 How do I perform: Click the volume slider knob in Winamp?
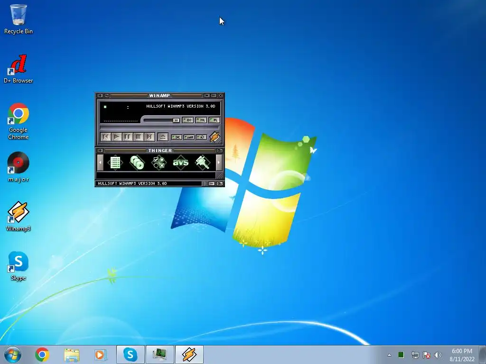176,120
